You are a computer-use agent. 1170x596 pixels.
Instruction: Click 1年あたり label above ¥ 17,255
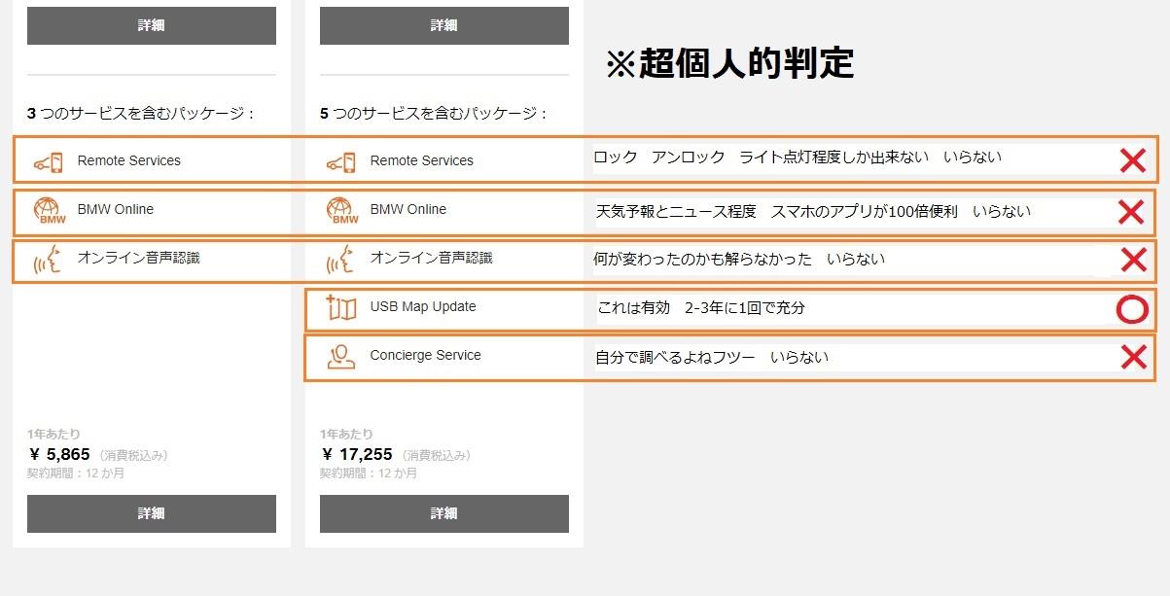[x=346, y=434]
